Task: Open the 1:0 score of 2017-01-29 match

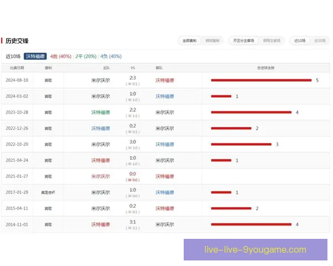Action: click(133, 190)
